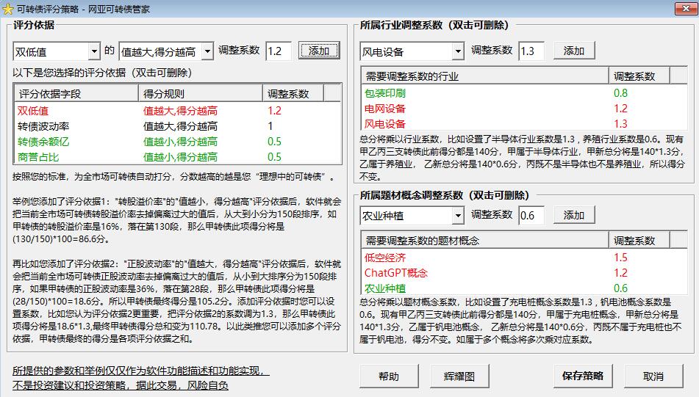
Task: Click coefficient 1.5 for 低空经济
Action: click(620, 258)
